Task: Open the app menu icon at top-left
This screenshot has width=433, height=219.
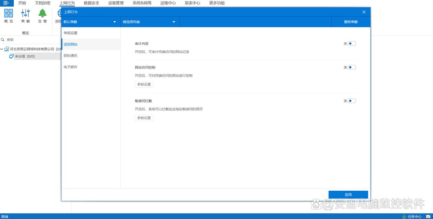Action: point(6,3)
